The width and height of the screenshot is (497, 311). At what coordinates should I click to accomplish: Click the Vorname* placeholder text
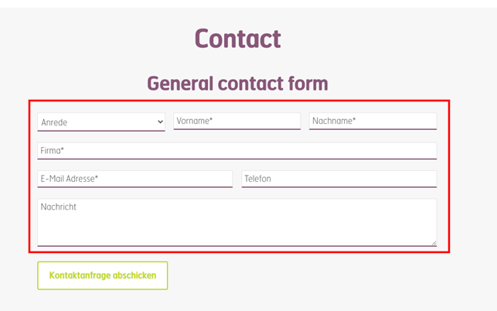[x=194, y=121]
